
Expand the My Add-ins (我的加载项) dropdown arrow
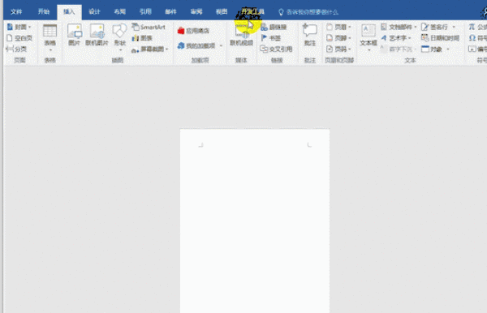pos(221,46)
